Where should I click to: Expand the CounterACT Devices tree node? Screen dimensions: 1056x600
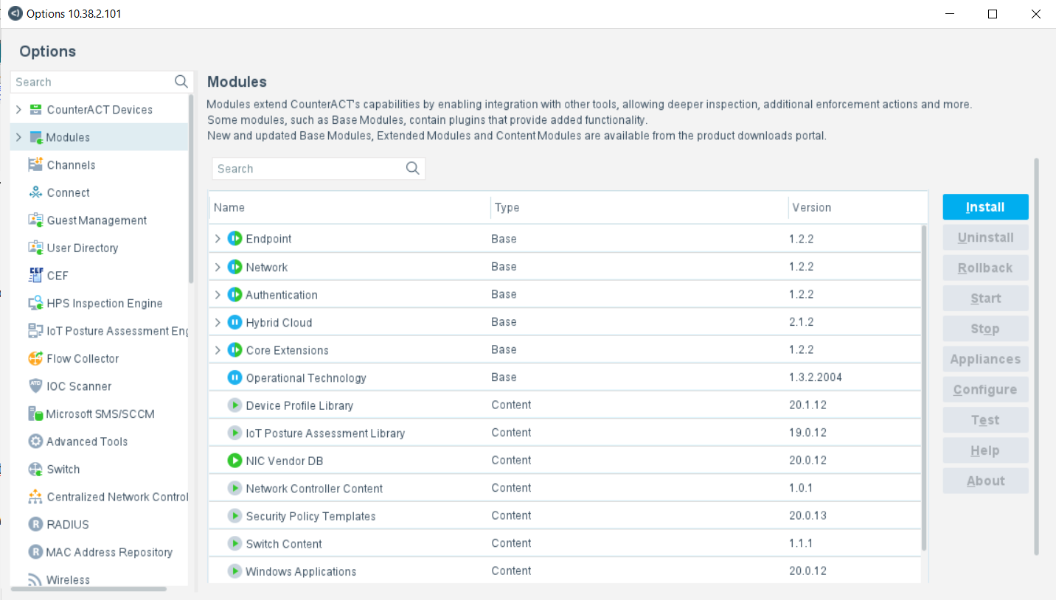18,110
